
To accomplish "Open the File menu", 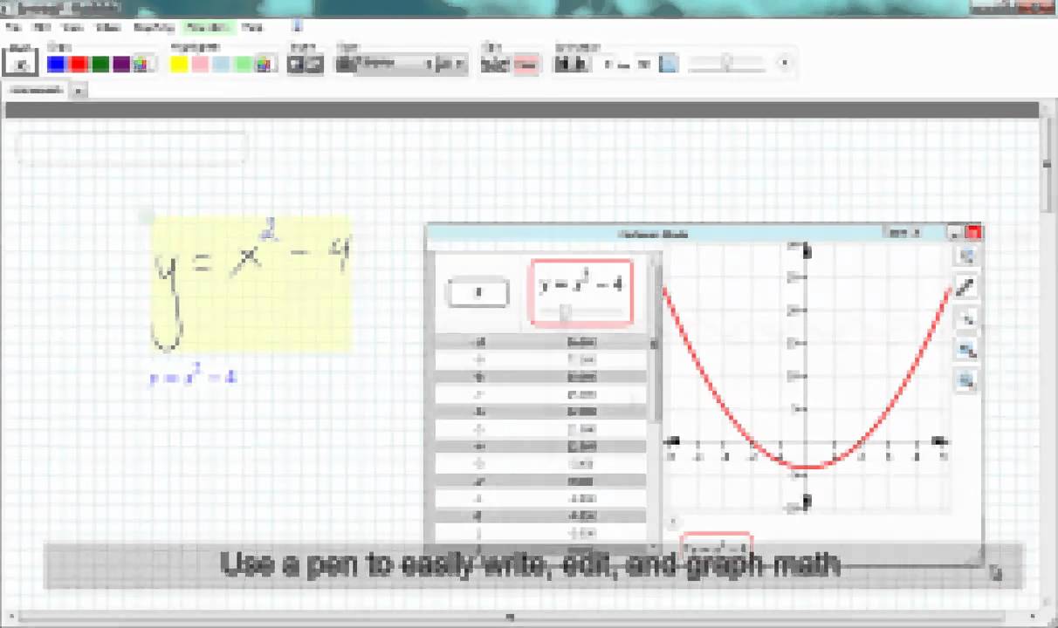I will pos(13,27).
